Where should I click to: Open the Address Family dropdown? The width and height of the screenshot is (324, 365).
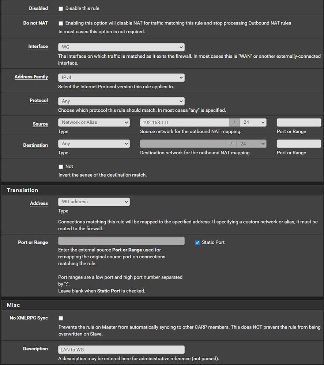121,77
